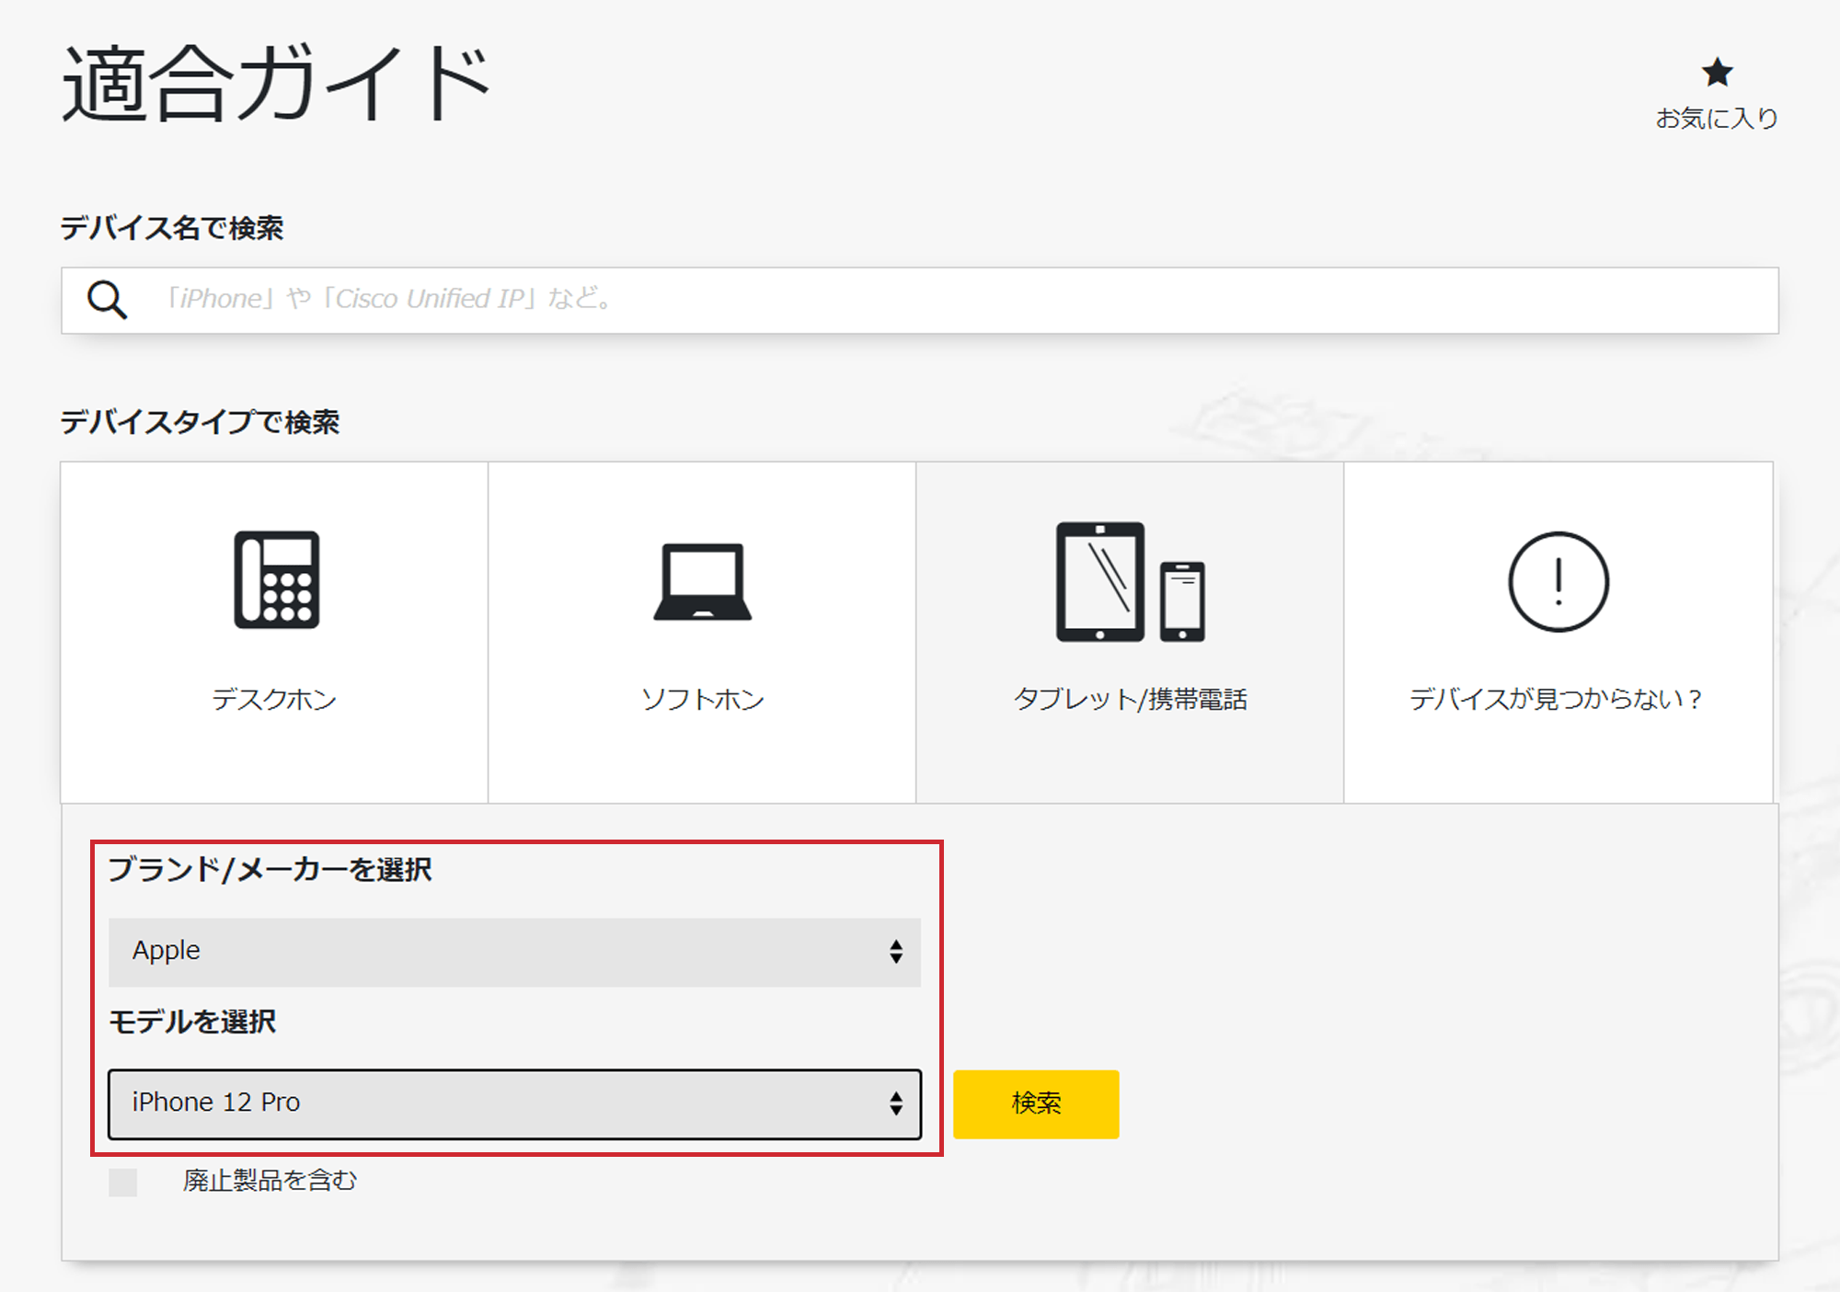
Task: Select the tablet/mobile phone icon
Action: point(1131,582)
